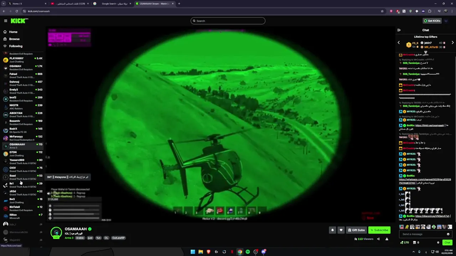This screenshot has height=256, width=456.
Task: Reload the page in browser toolbar
Action: click(x=16, y=11)
